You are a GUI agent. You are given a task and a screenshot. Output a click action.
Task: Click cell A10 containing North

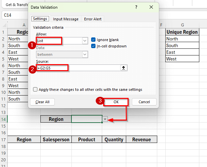click(18, 92)
